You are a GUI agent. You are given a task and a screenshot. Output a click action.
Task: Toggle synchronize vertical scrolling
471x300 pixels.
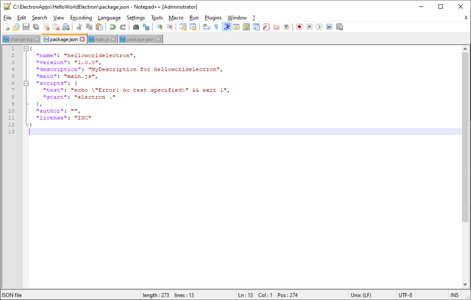(182, 27)
